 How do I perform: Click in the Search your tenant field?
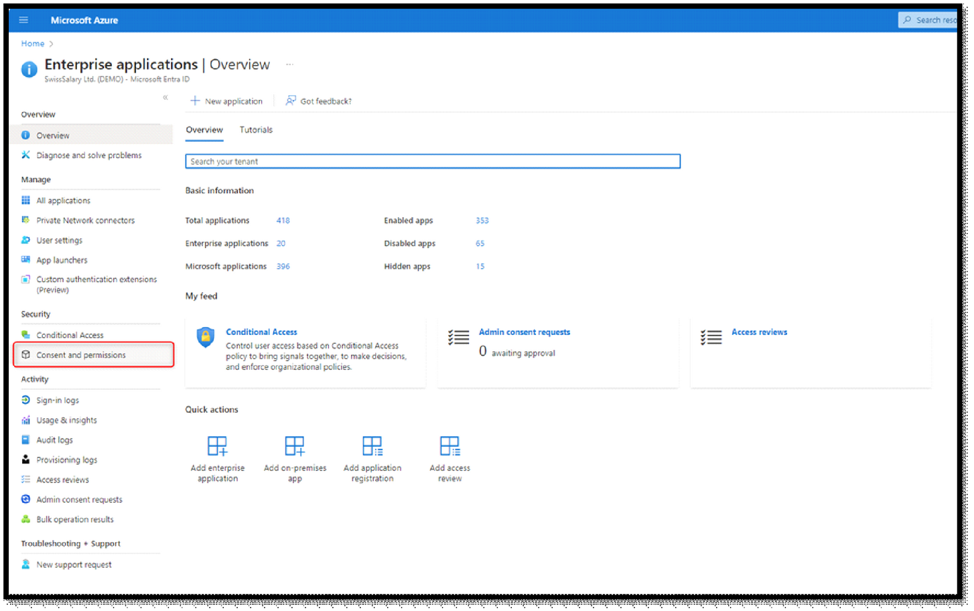pyautogui.click(x=432, y=161)
